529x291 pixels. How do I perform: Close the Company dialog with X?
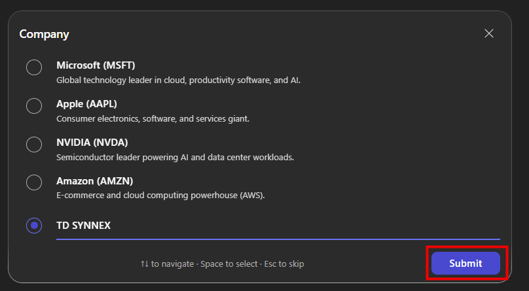489,33
